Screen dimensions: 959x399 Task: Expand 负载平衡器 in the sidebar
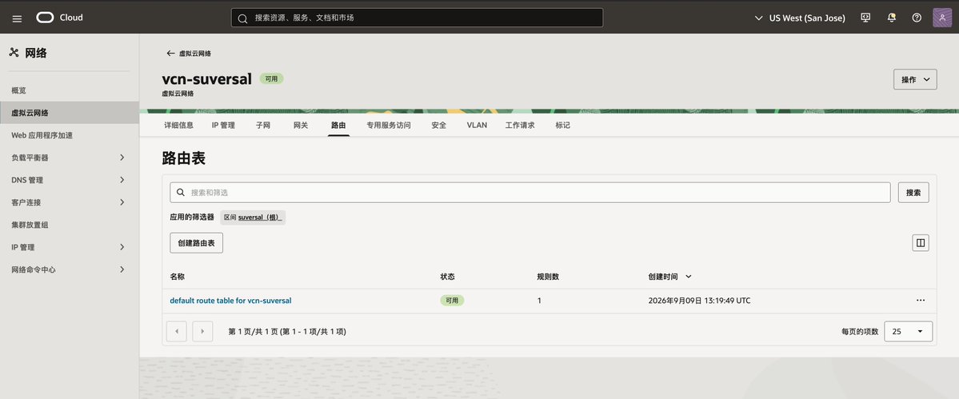[122, 158]
